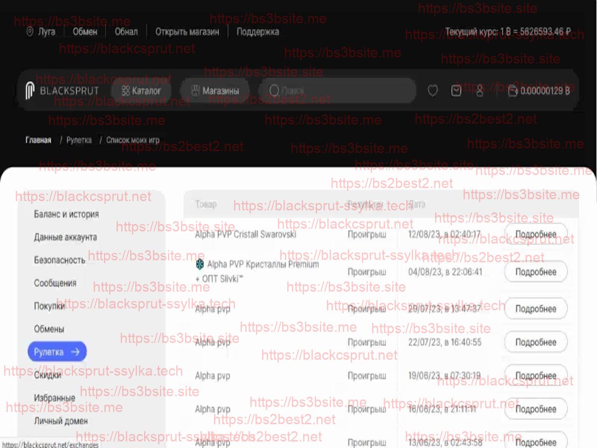Viewport: 597px width, 448px height.
Task: Open Избранные in the sidebar
Action: point(54,398)
